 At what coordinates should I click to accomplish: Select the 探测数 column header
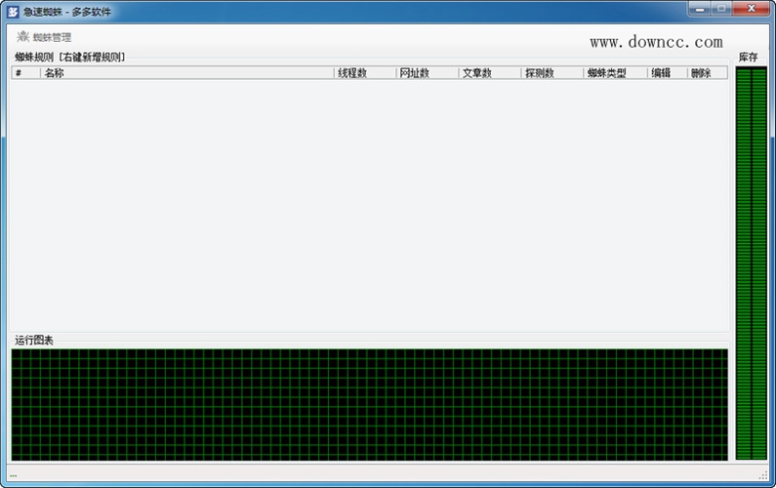(x=551, y=73)
